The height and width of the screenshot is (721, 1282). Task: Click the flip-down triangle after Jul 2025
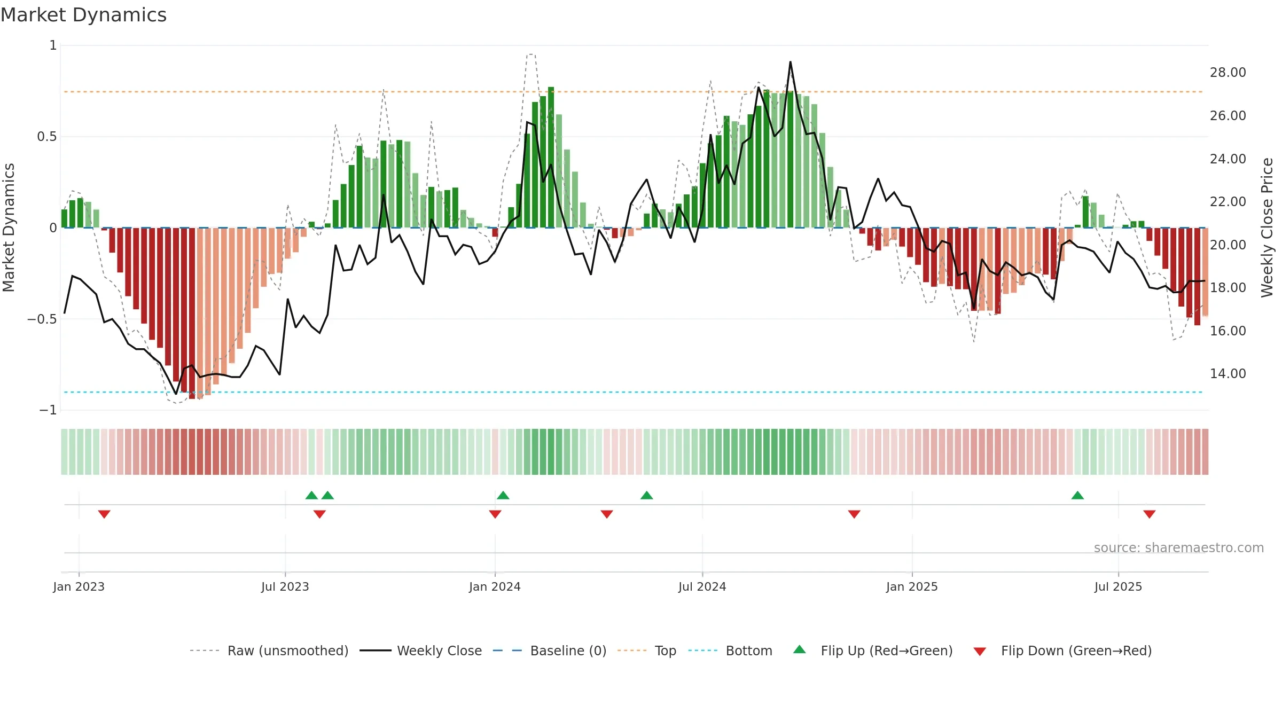[1150, 514]
